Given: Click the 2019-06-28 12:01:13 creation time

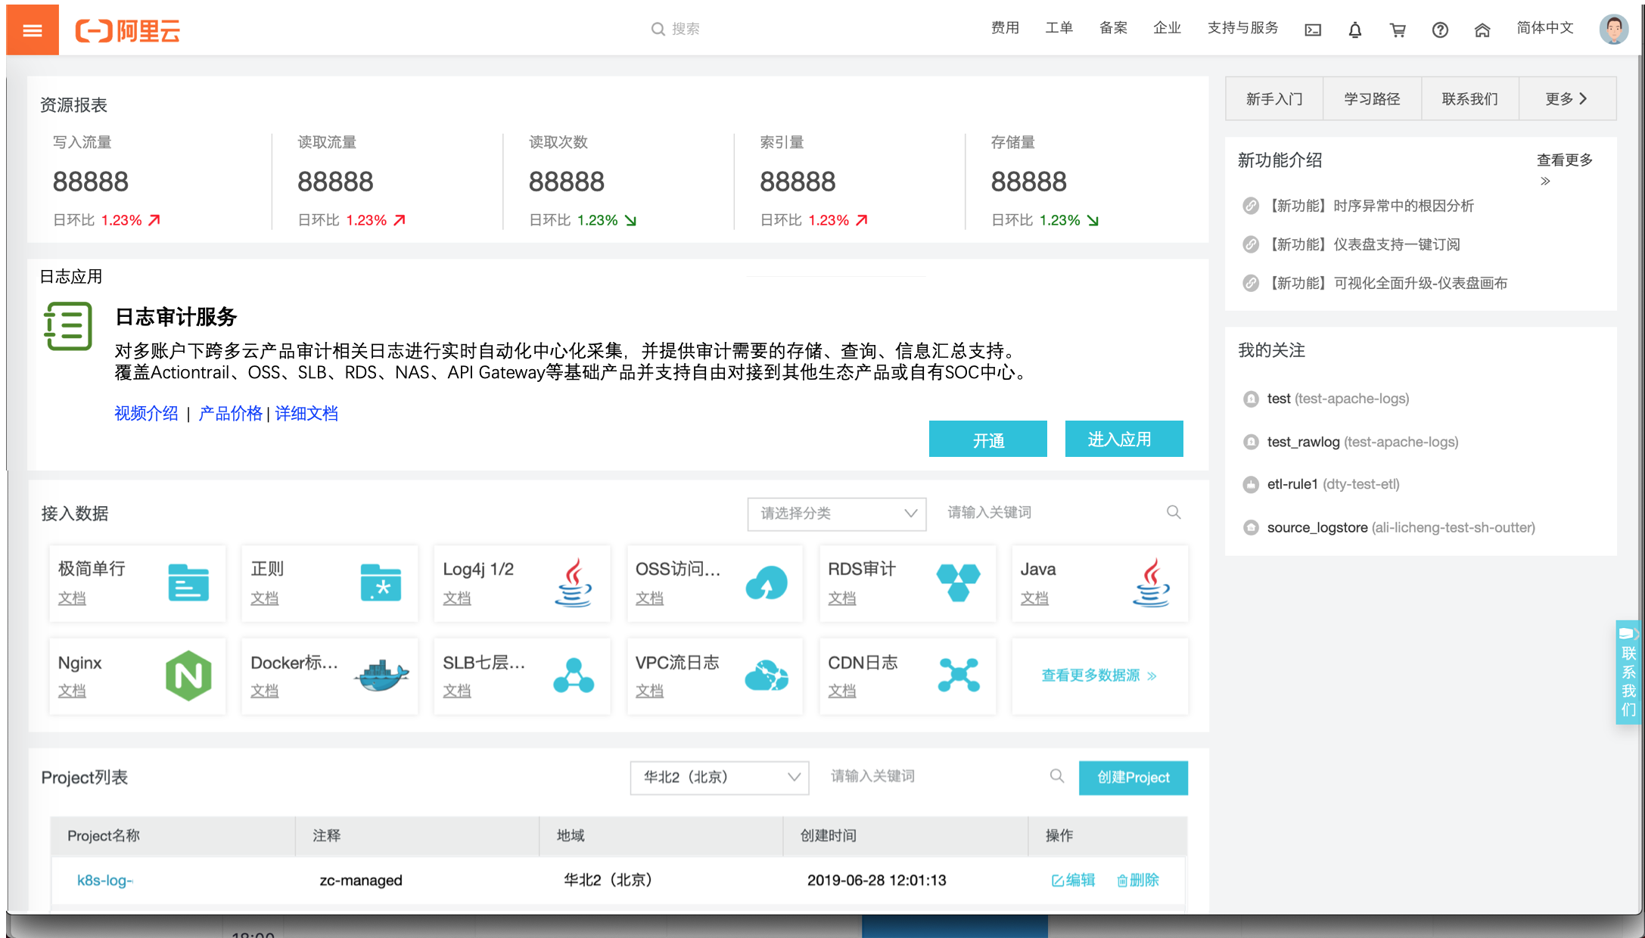Looking at the screenshot, I should (x=876, y=880).
